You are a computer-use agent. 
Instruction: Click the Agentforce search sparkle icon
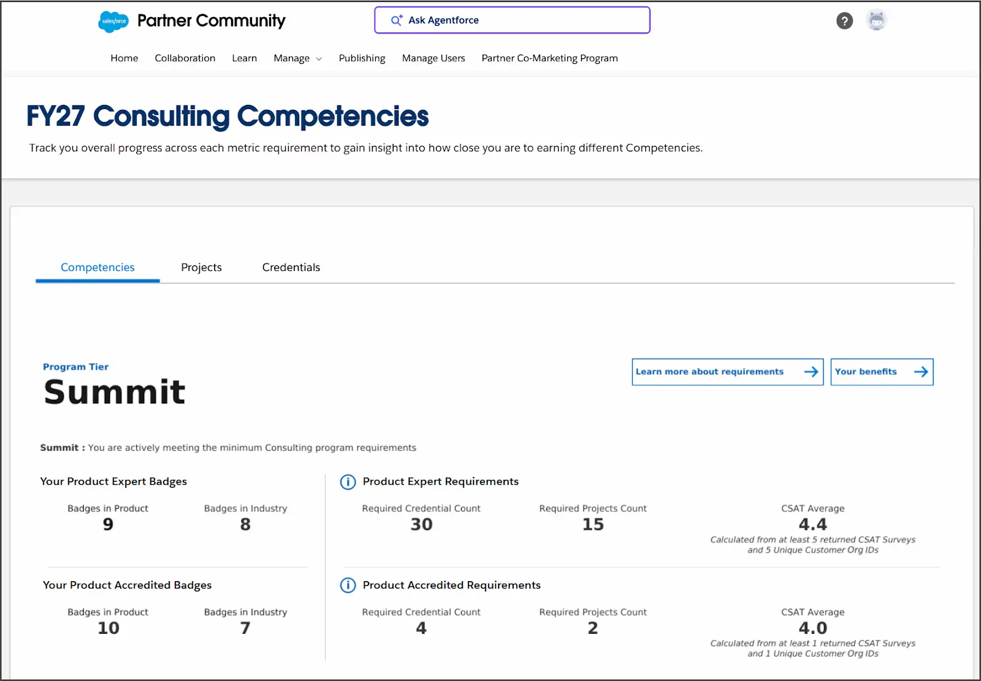(x=397, y=20)
